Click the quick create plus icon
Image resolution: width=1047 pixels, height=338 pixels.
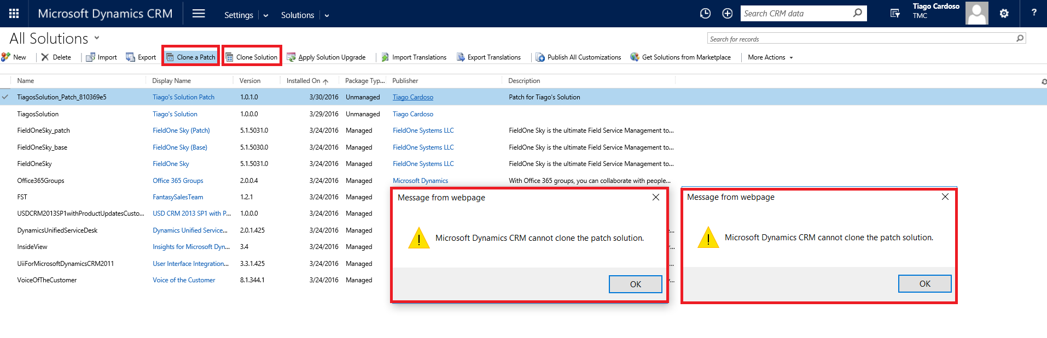[x=727, y=14]
